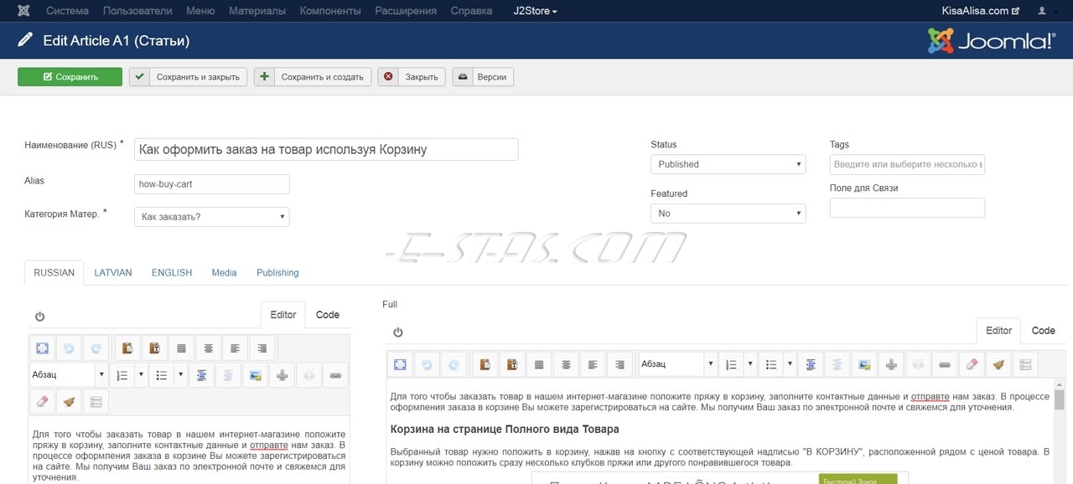Center align text in the left editor

[208, 348]
